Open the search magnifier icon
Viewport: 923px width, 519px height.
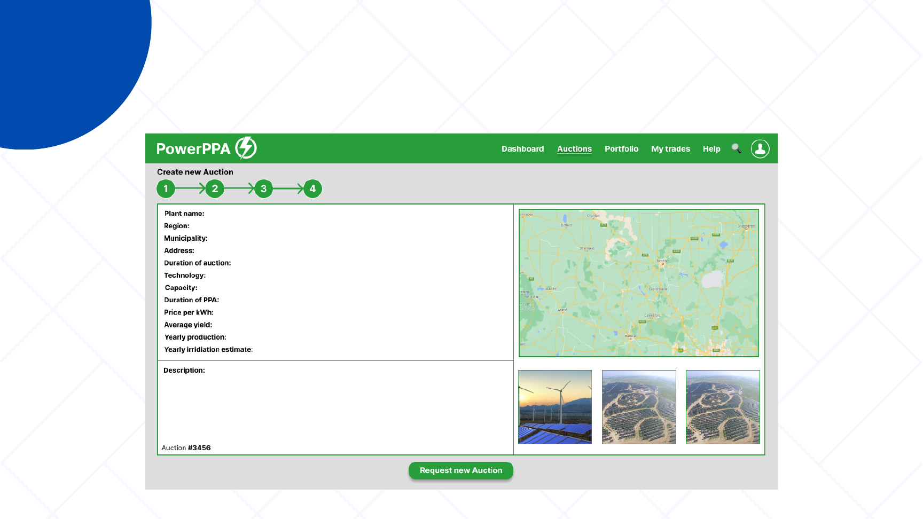736,148
